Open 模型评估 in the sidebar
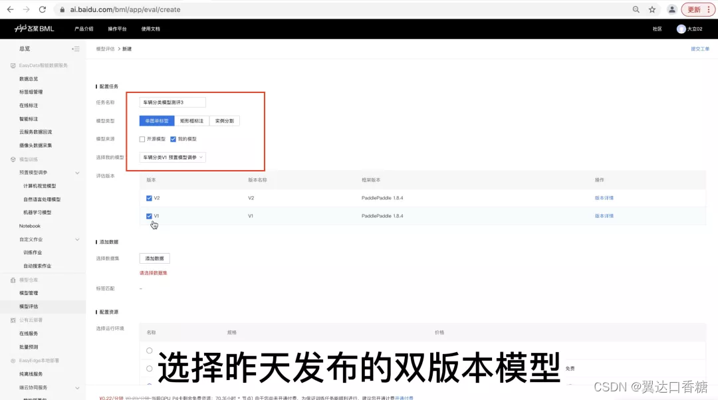 tap(29, 306)
